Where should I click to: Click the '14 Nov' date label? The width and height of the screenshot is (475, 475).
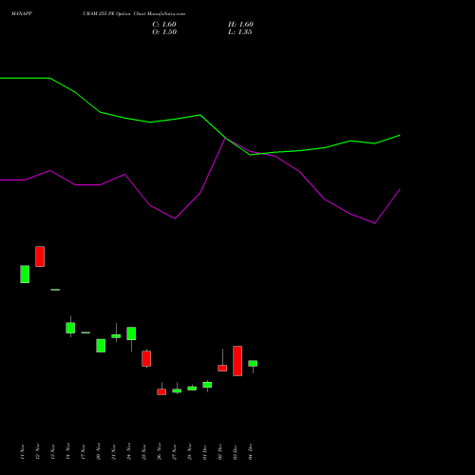pos(67,451)
